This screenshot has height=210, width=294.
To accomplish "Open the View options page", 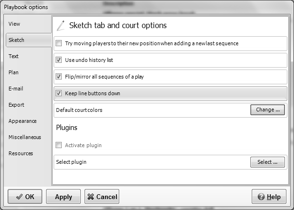I will (14, 24).
